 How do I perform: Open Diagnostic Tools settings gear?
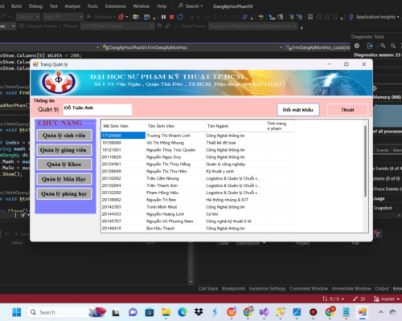[357, 46]
